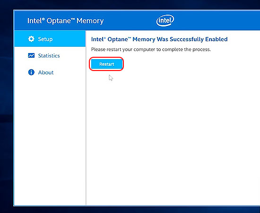Click empty sidebar area beneath About
Screen dimensions: 260x213
pos(50,141)
